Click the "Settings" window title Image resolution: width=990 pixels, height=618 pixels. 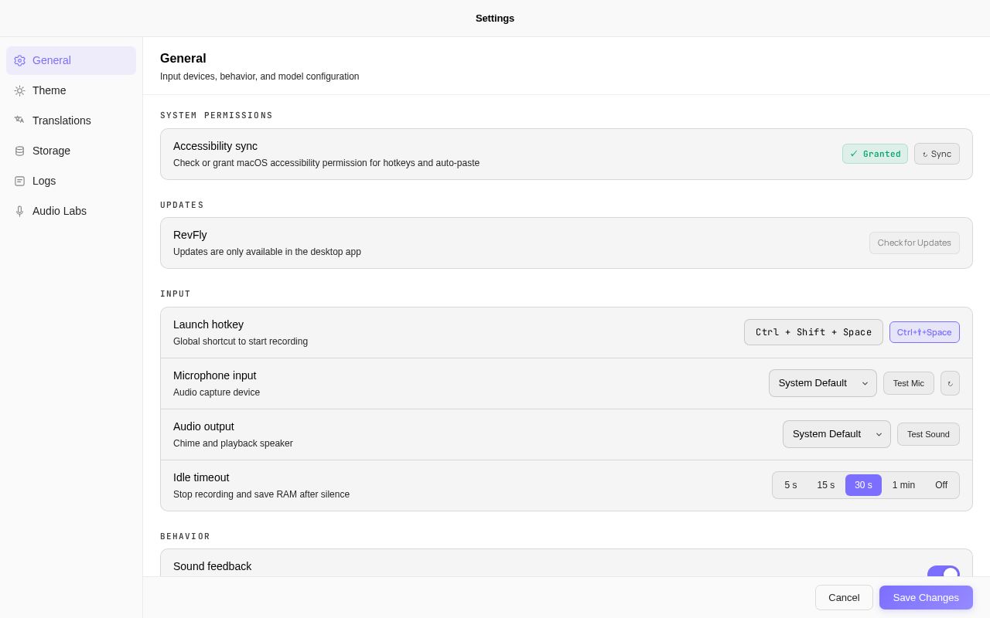495,19
